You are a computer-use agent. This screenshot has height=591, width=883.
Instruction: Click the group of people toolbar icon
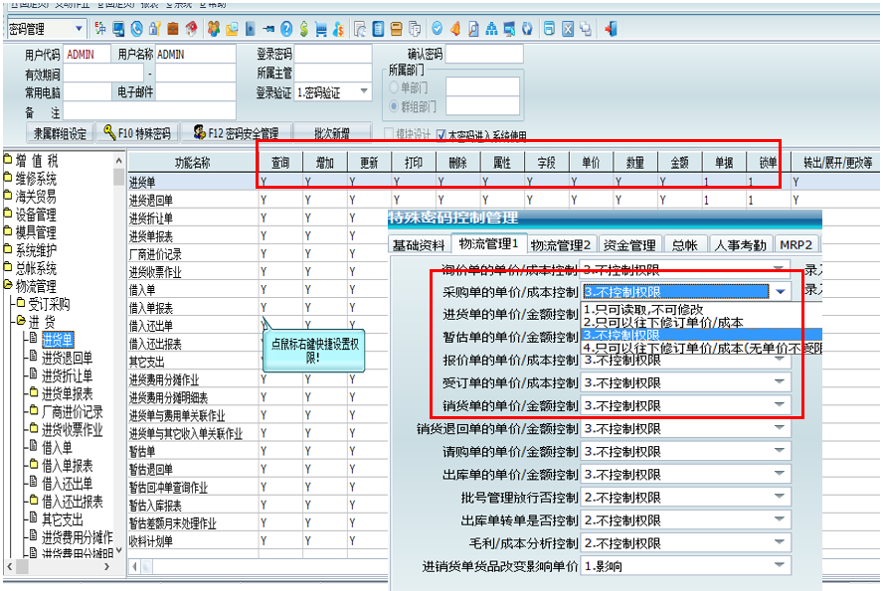click(214, 28)
